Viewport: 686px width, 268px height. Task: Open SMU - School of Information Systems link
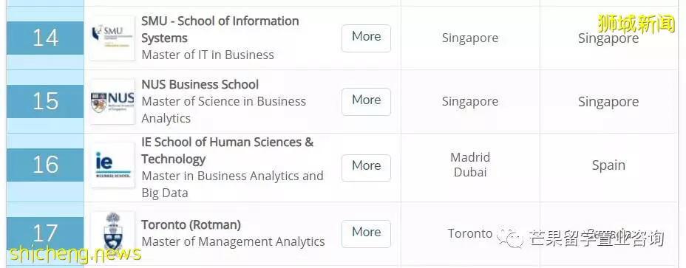[220, 30]
